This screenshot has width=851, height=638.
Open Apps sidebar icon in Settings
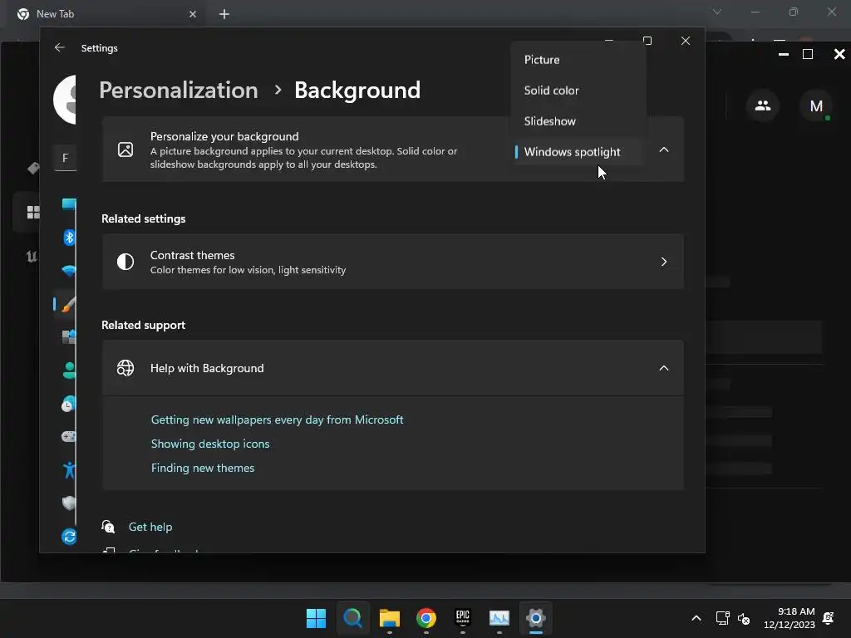click(69, 337)
